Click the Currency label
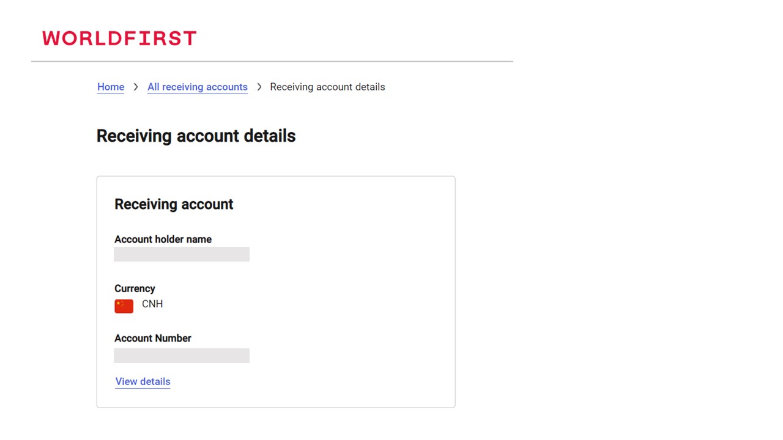The image size is (783, 440). tap(135, 288)
